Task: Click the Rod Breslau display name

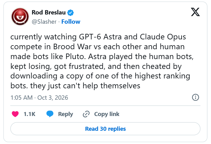Action: 49,13
